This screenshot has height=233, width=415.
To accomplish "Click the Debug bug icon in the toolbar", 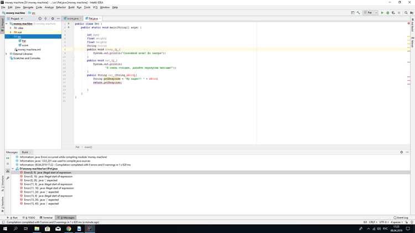I will [388, 13].
